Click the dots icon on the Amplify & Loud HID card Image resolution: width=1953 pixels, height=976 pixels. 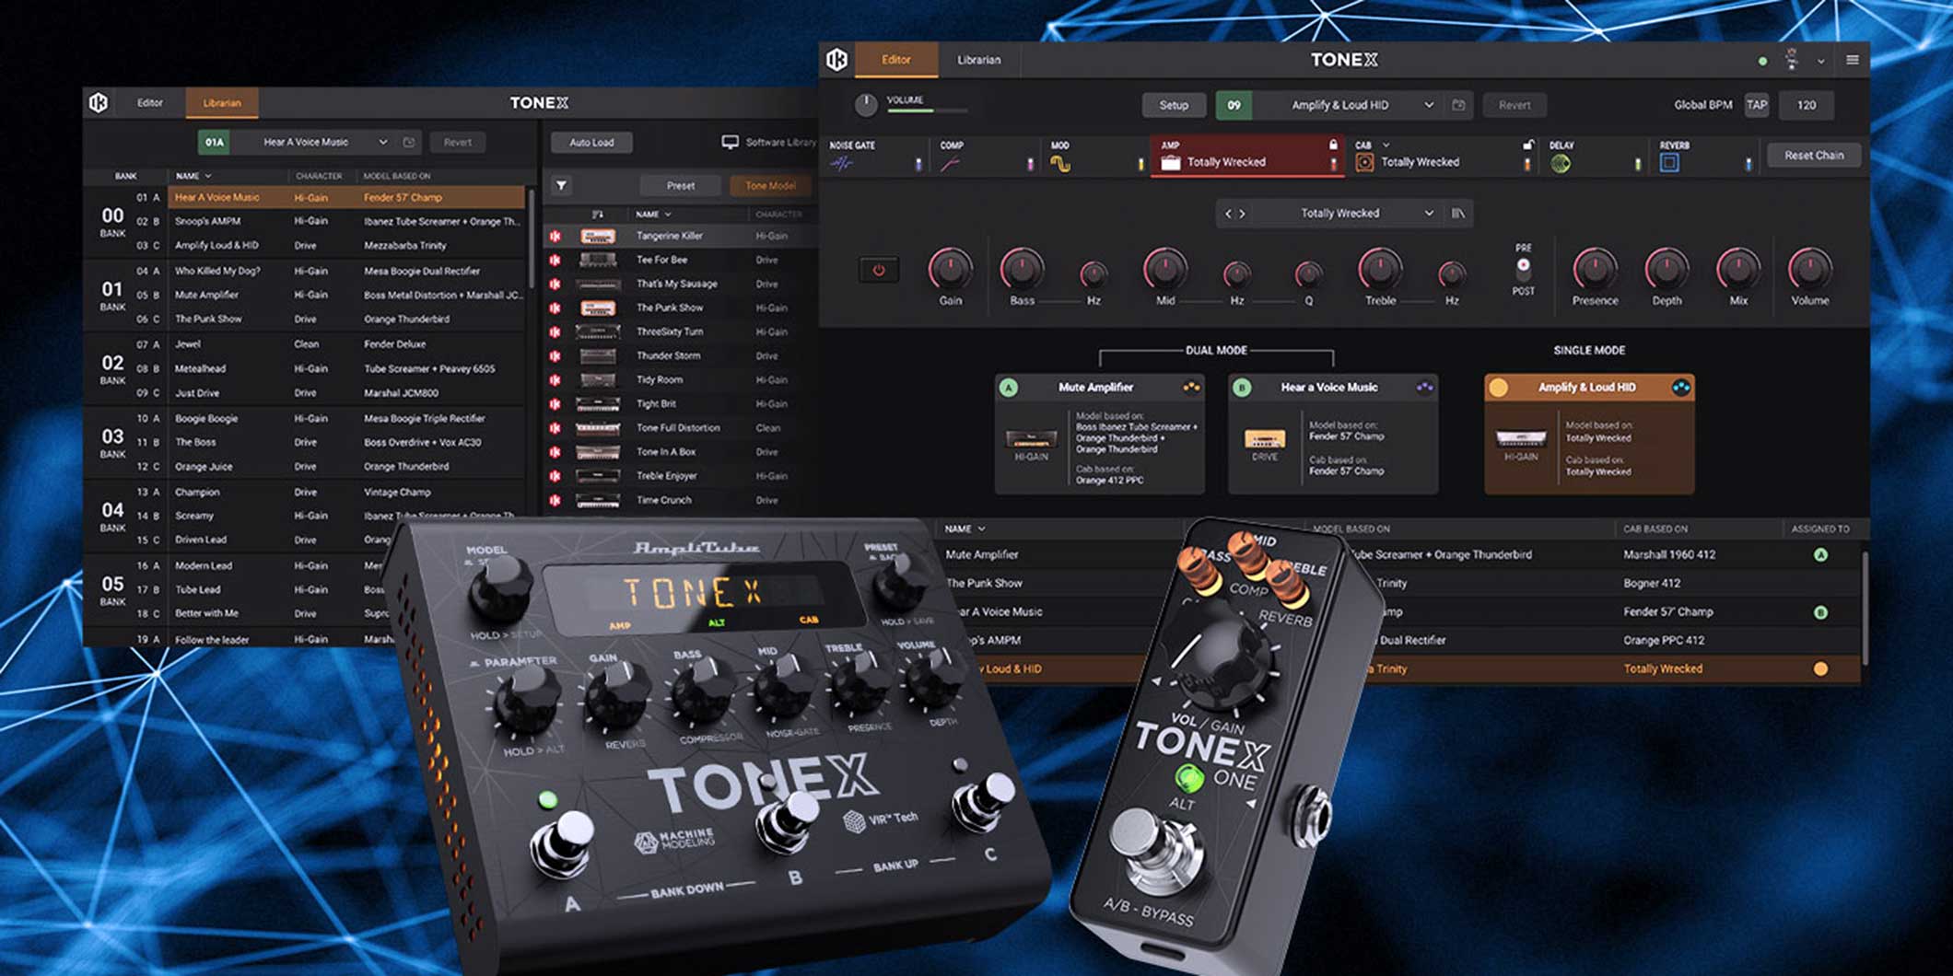click(x=1681, y=388)
